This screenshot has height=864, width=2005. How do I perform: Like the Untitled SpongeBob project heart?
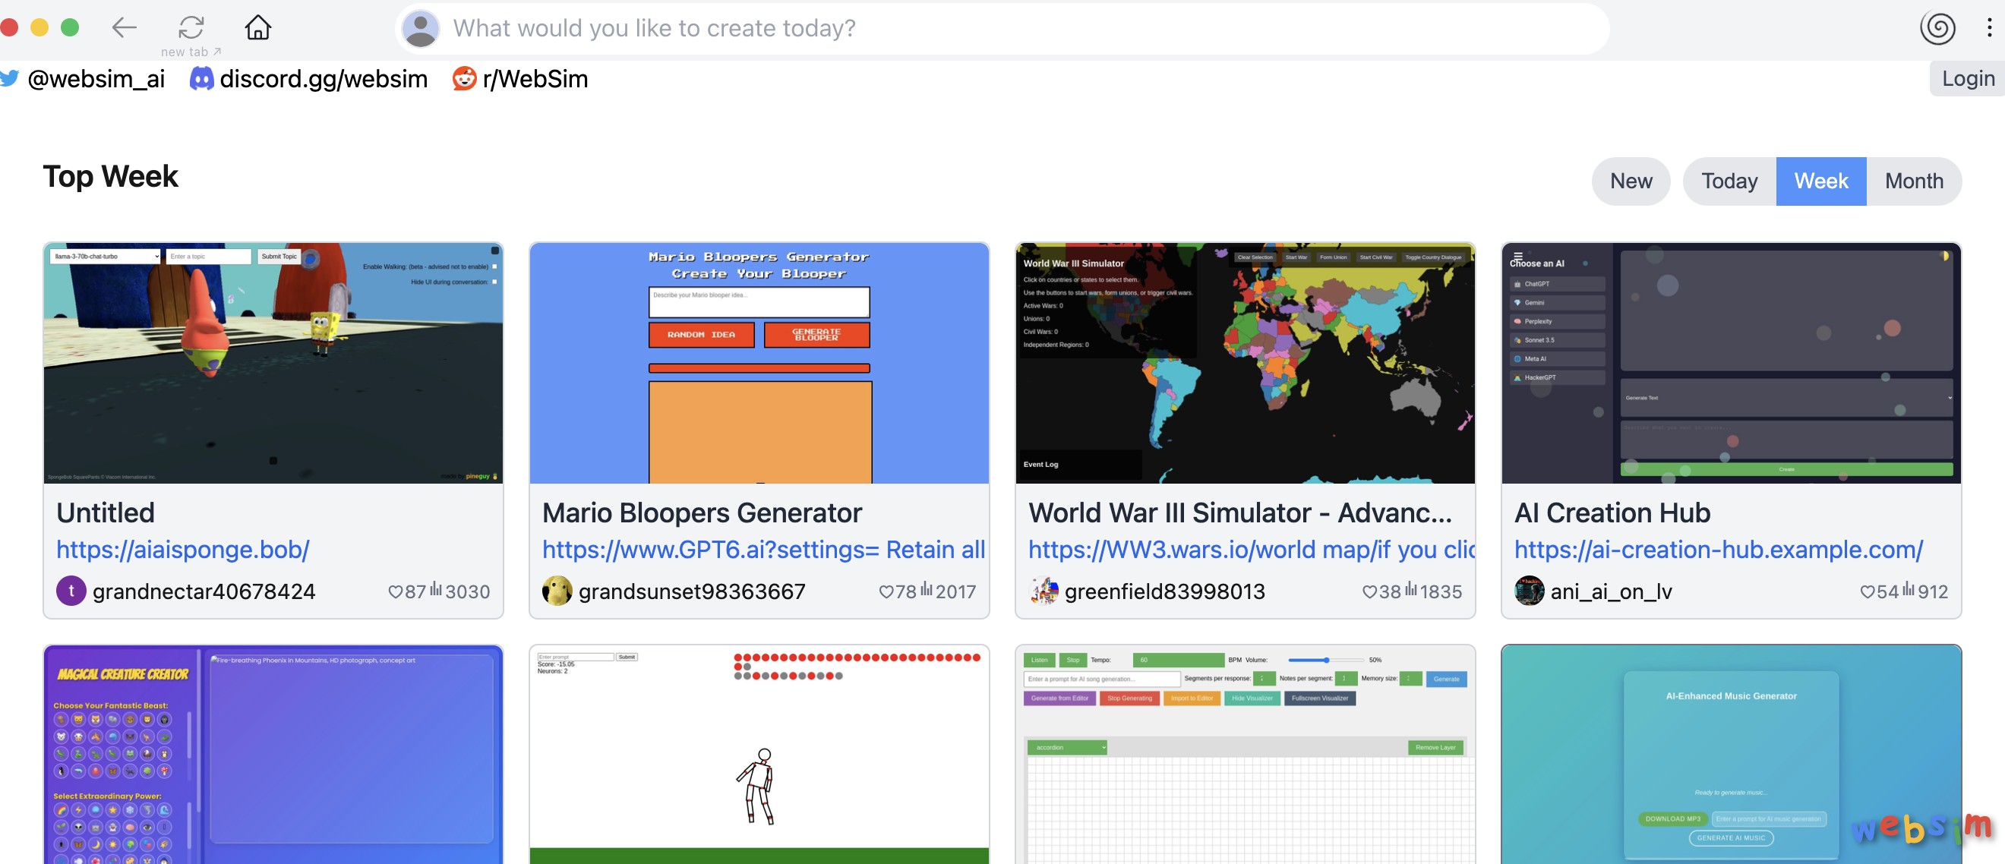(x=396, y=592)
